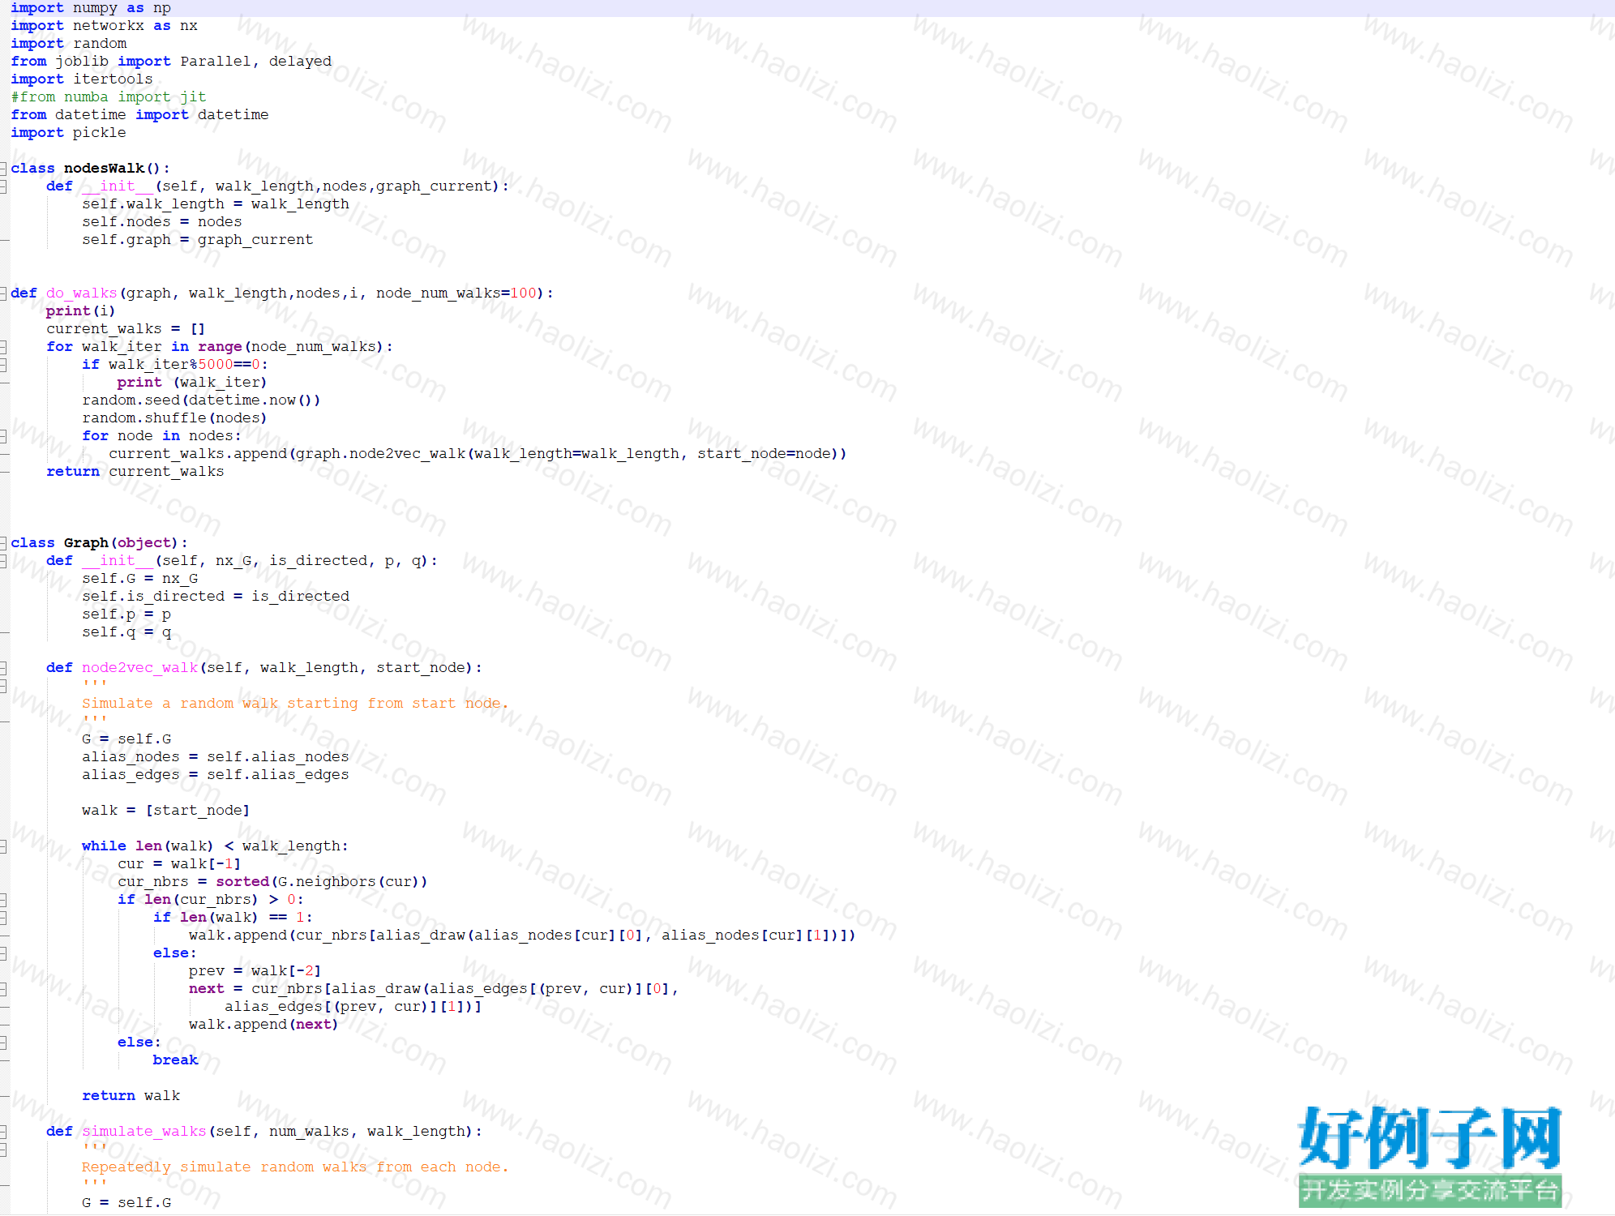Collapse the def node2vec_walk fold marker
This screenshot has width=1615, height=1216.
point(3,668)
